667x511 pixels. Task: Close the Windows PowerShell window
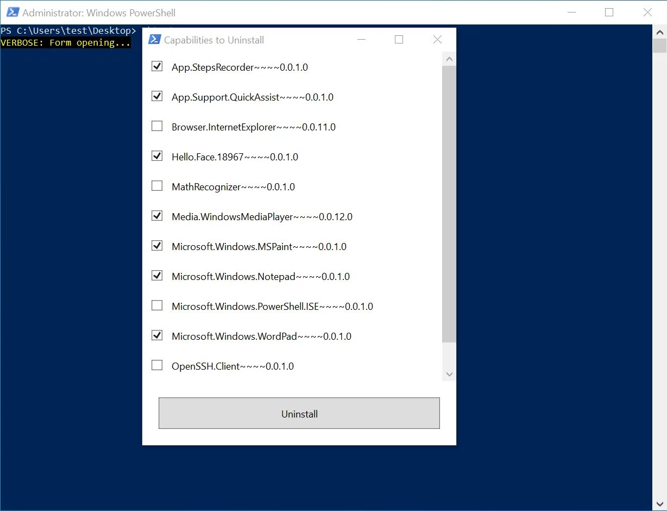(647, 13)
